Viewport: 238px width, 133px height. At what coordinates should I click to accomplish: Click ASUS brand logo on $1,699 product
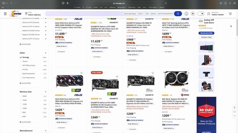pos(78,19)
